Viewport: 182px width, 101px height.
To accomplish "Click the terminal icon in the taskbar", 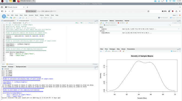I will 14,1.
